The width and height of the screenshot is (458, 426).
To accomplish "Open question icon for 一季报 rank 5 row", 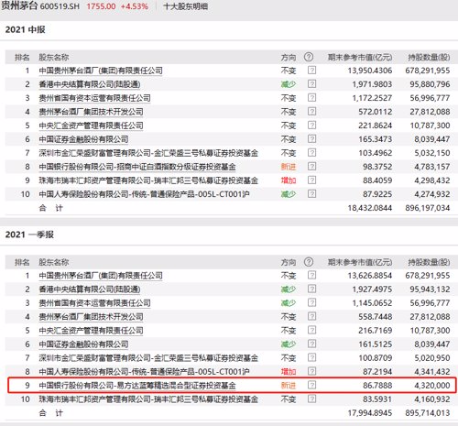I will (311, 330).
